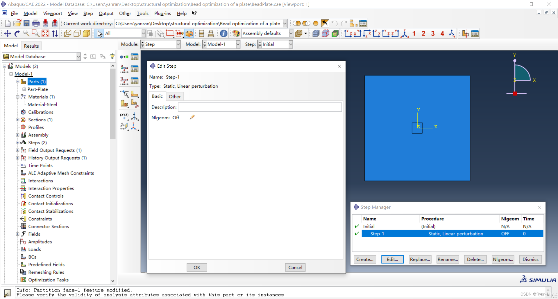Click Create... in Step Manager

(x=365, y=259)
